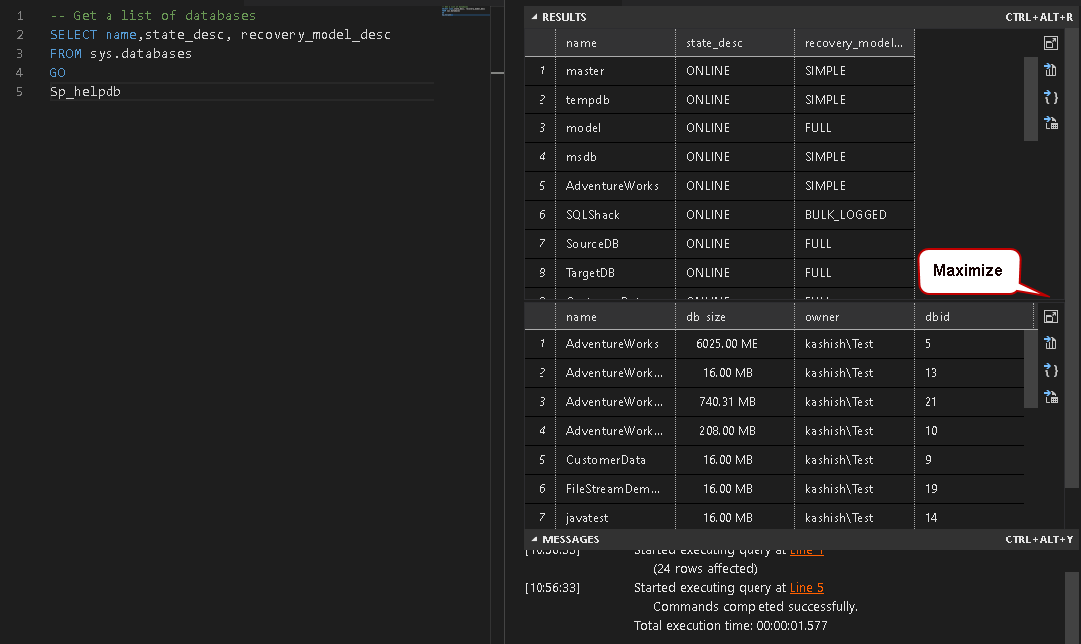Open the Line 5 link in messages
Image resolution: width=1081 pixels, height=644 pixels.
click(x=806, y=588)
